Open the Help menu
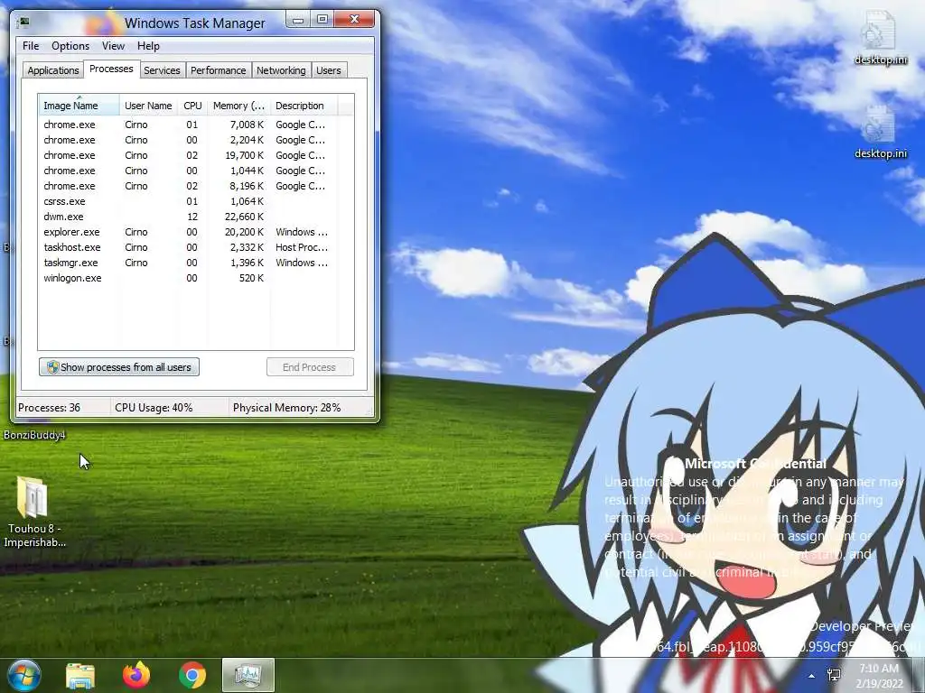 [x=148, y=46]
